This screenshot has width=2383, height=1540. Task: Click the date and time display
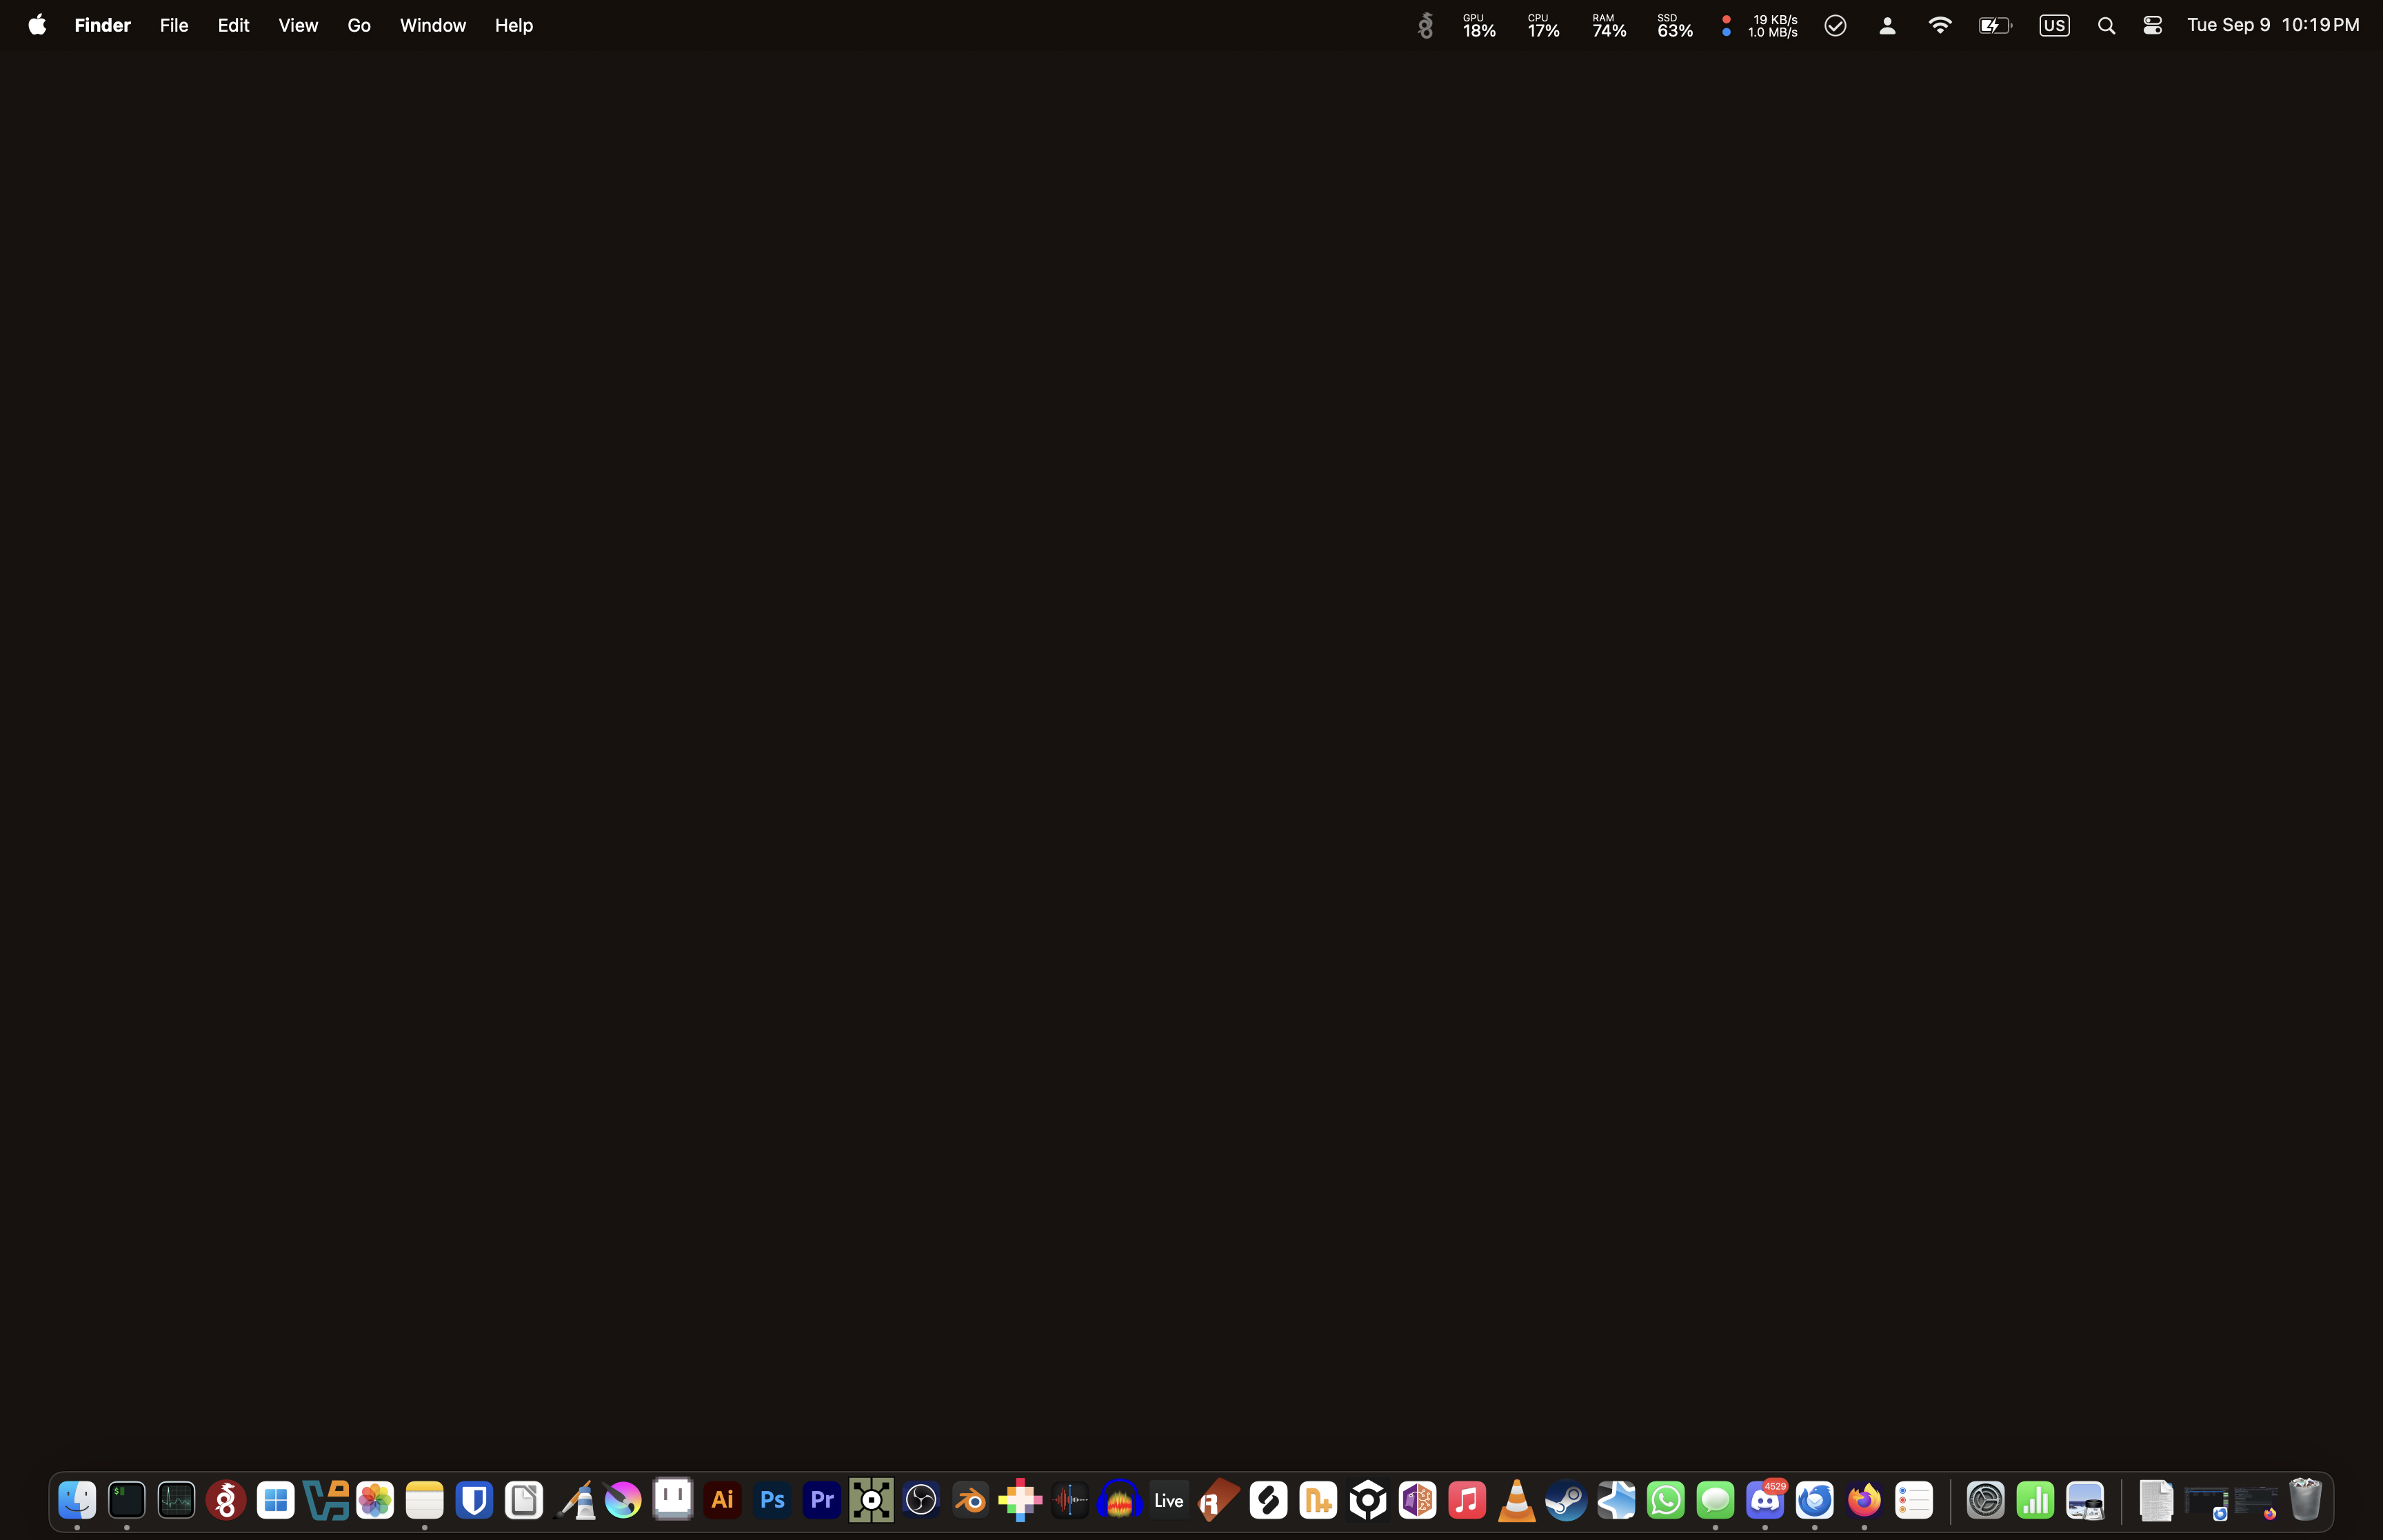pyautogui.click(x=2272, y=25)
